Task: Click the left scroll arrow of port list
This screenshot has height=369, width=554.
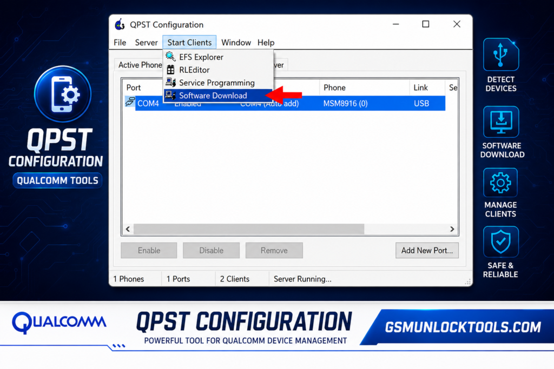Action: point(128,229)
